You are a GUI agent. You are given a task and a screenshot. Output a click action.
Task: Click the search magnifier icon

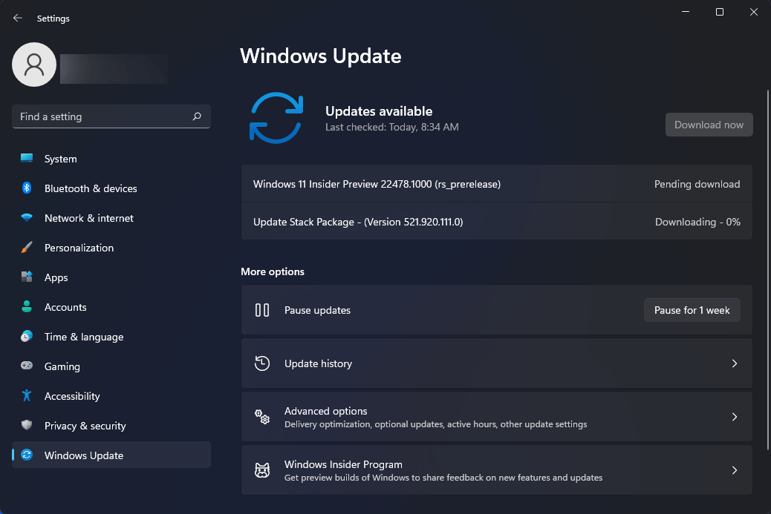pyautogui.click(x=197, y=116)
